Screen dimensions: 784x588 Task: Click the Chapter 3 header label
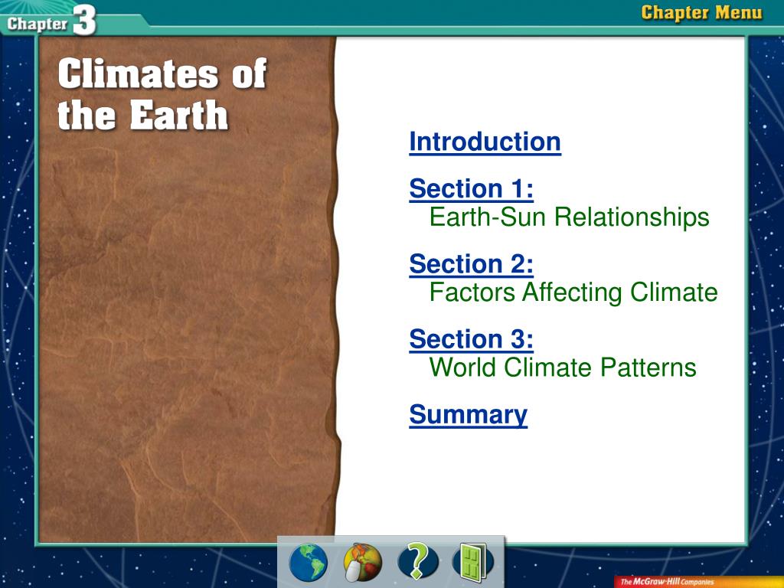click(51, 20)
